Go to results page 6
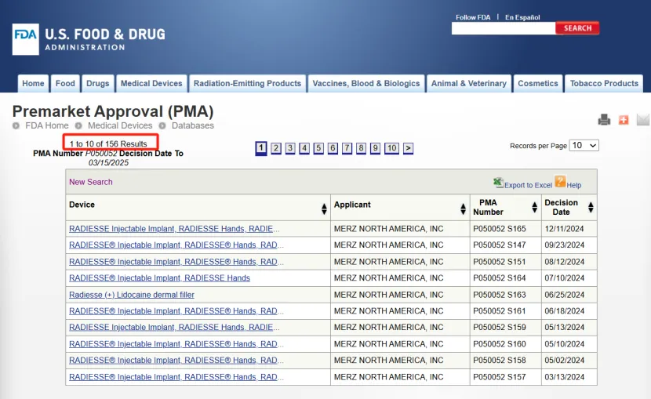This screenshot has height=399, width=651. [333, 148]
